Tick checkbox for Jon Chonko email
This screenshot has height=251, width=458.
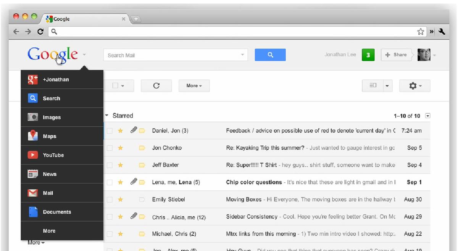[x=110, y=148]
